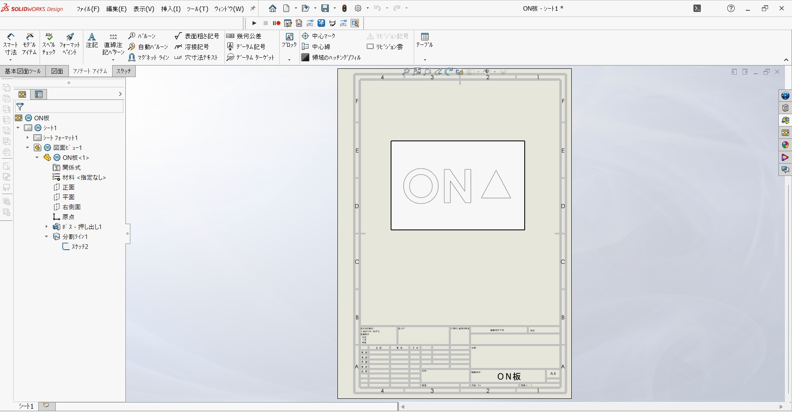The image size is (792, 412).
Task: Collapse the 図面ビュー1 tree node
Action: (x=28, y=148)
